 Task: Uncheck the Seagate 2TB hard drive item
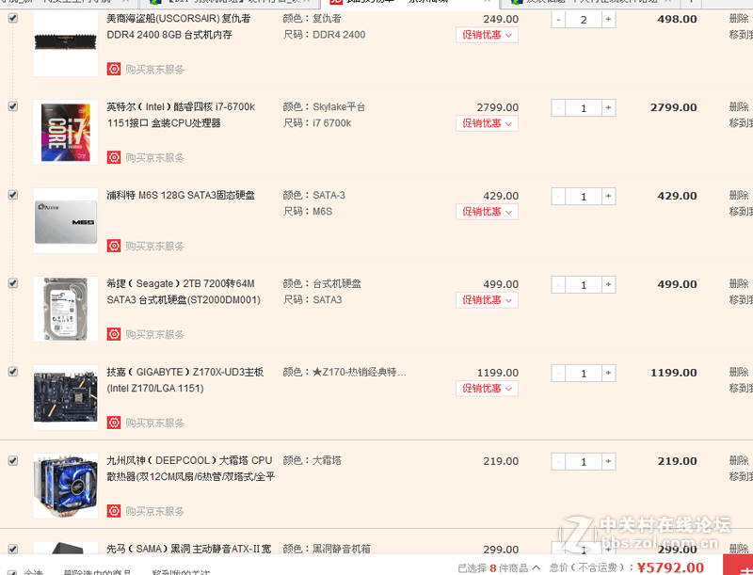click(x=13, y=283)
